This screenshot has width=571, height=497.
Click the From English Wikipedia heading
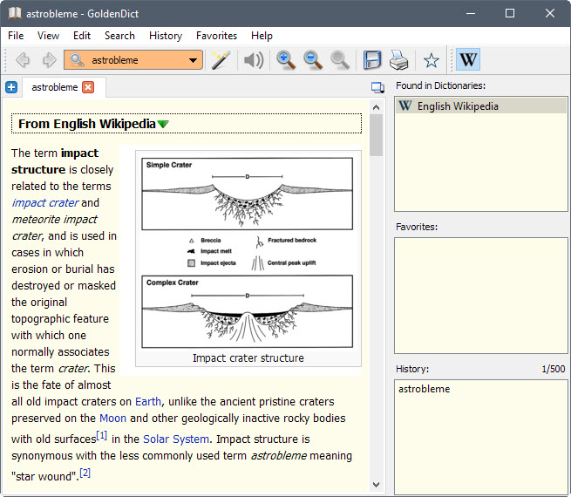coord(87,124)
